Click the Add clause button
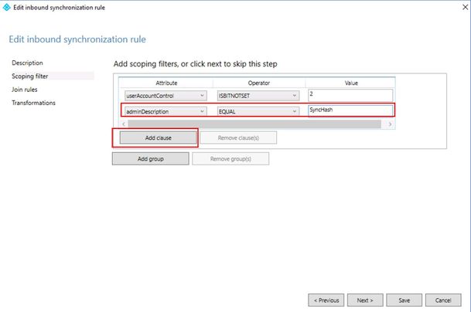The height and width of the screenshot is (312, 471). pos(158,137)
